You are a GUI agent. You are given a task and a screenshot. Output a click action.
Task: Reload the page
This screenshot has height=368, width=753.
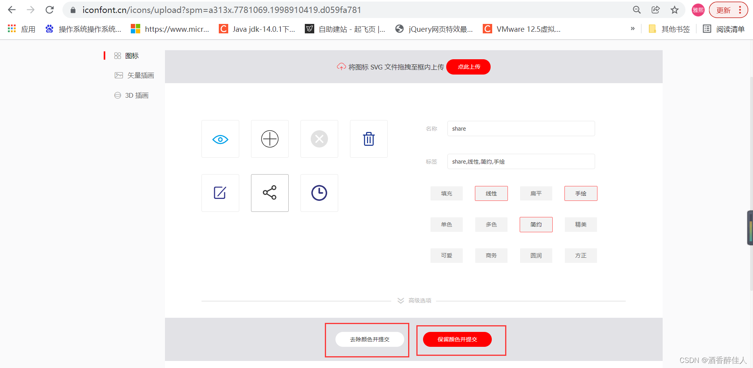[x=49, y=10]
